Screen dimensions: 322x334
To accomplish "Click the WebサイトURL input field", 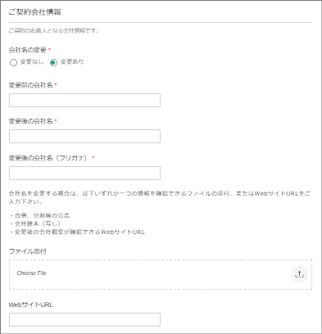I will [x=84, y=320].
